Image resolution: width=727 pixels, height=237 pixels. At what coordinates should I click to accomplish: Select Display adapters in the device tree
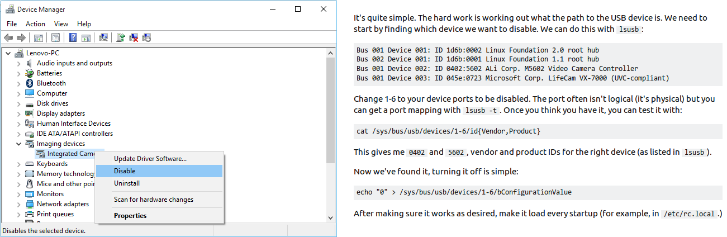tap(61, 113)
